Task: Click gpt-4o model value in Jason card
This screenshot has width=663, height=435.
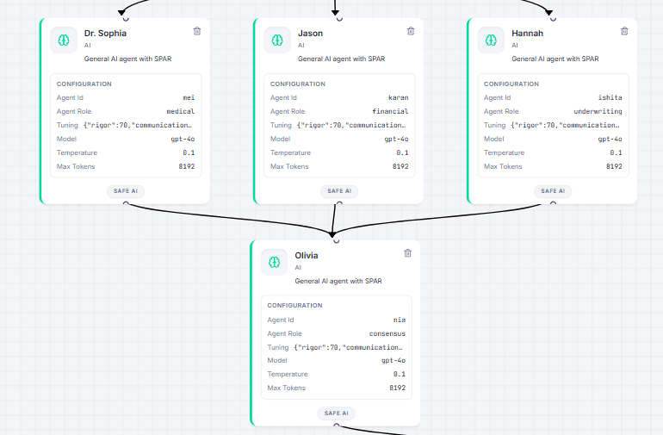Action: click(x=396, y=140)
